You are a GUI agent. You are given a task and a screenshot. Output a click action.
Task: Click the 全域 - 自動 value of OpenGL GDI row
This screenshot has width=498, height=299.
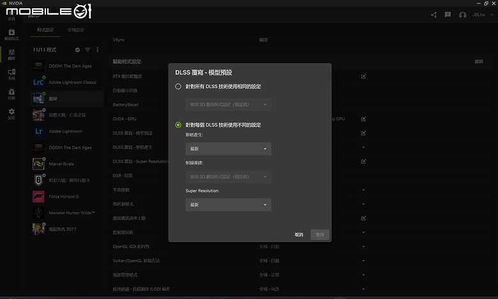(269, 247)
